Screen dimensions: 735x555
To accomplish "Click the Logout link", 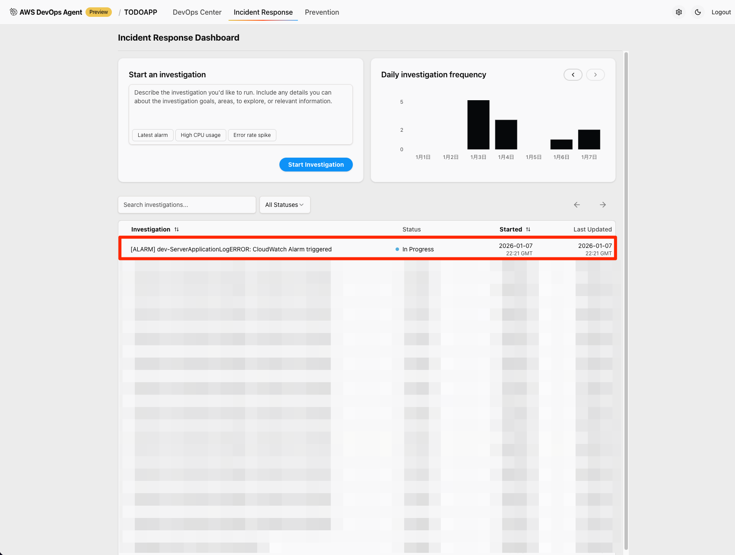I will pos(721,12).
